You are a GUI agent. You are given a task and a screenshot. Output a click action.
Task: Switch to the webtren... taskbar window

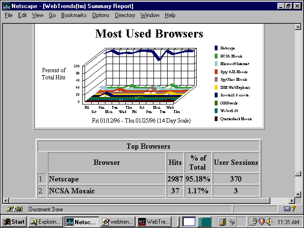click(118, 222)
